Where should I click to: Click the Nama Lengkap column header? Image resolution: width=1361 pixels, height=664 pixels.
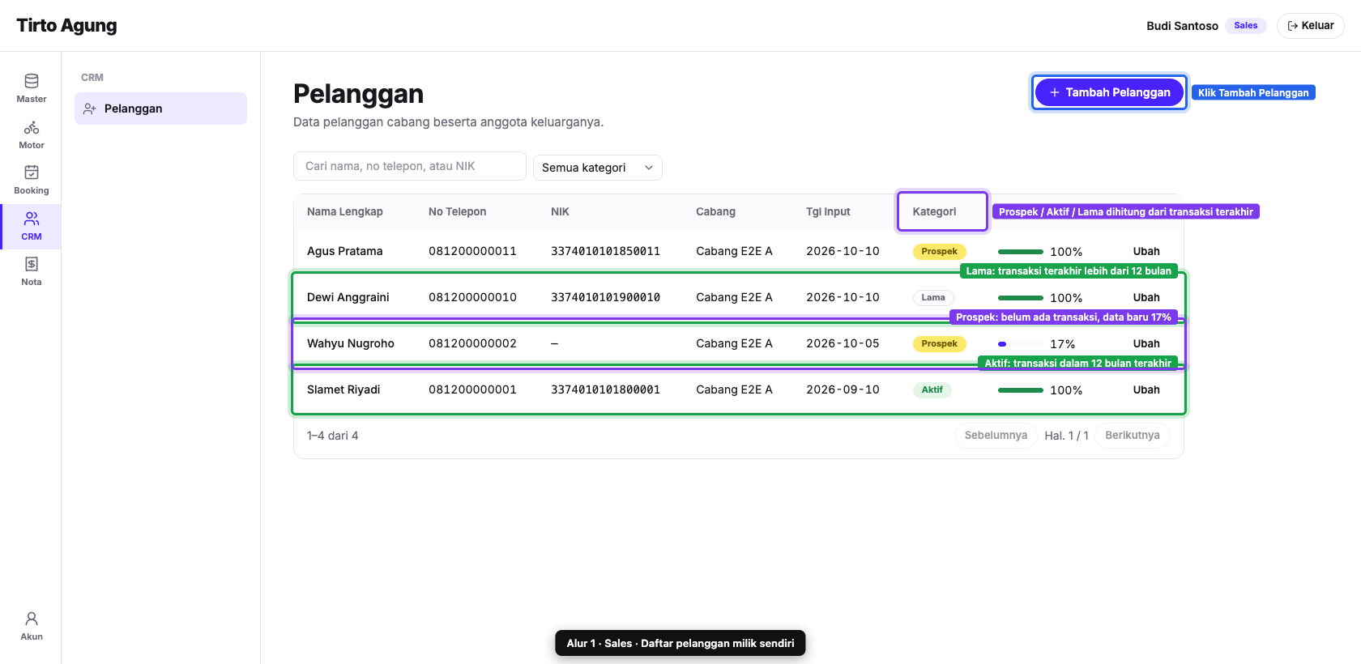345,212
